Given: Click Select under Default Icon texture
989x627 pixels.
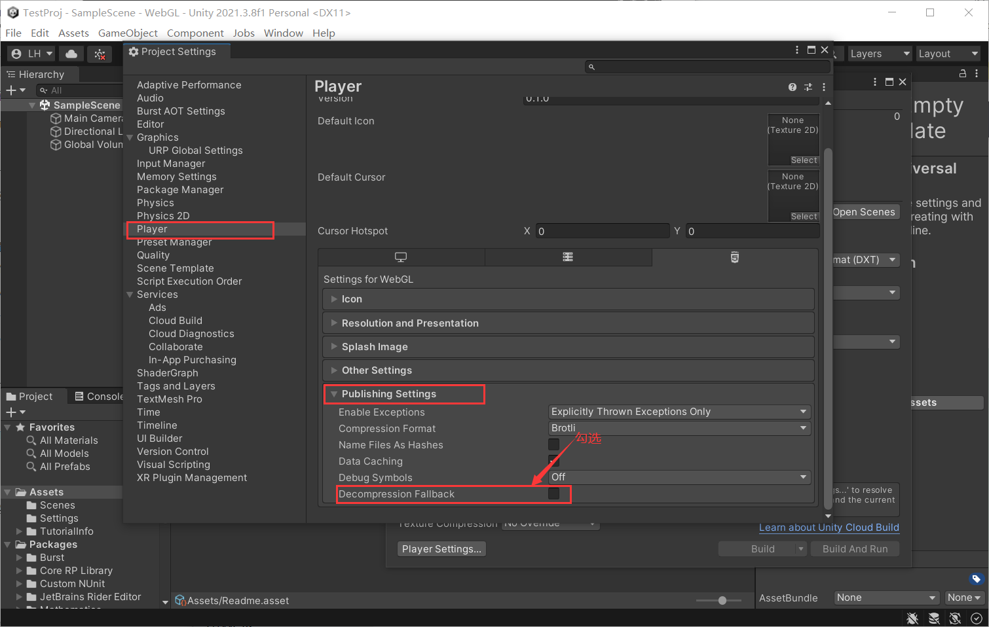Looking at the screenshot, I should pyautogui.click(x=804, y=160).
